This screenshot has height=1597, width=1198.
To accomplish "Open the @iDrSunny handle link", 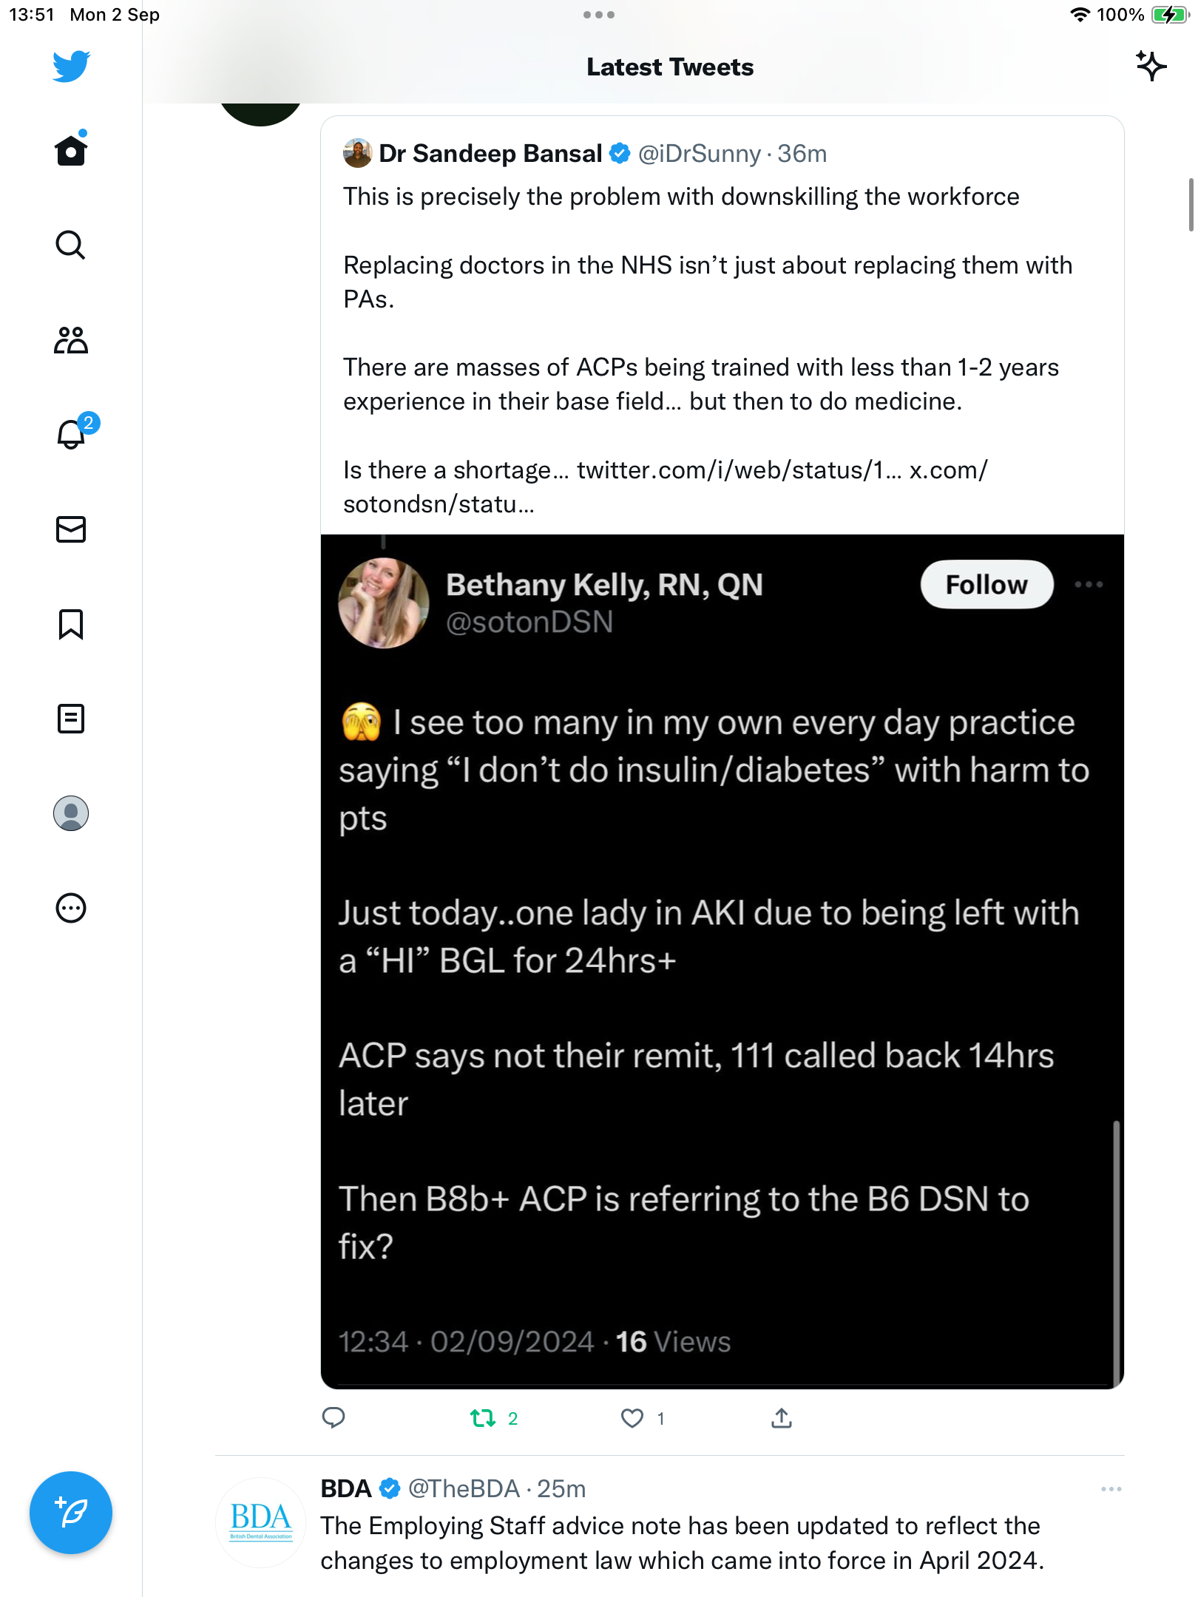I will tap(699, 154).
